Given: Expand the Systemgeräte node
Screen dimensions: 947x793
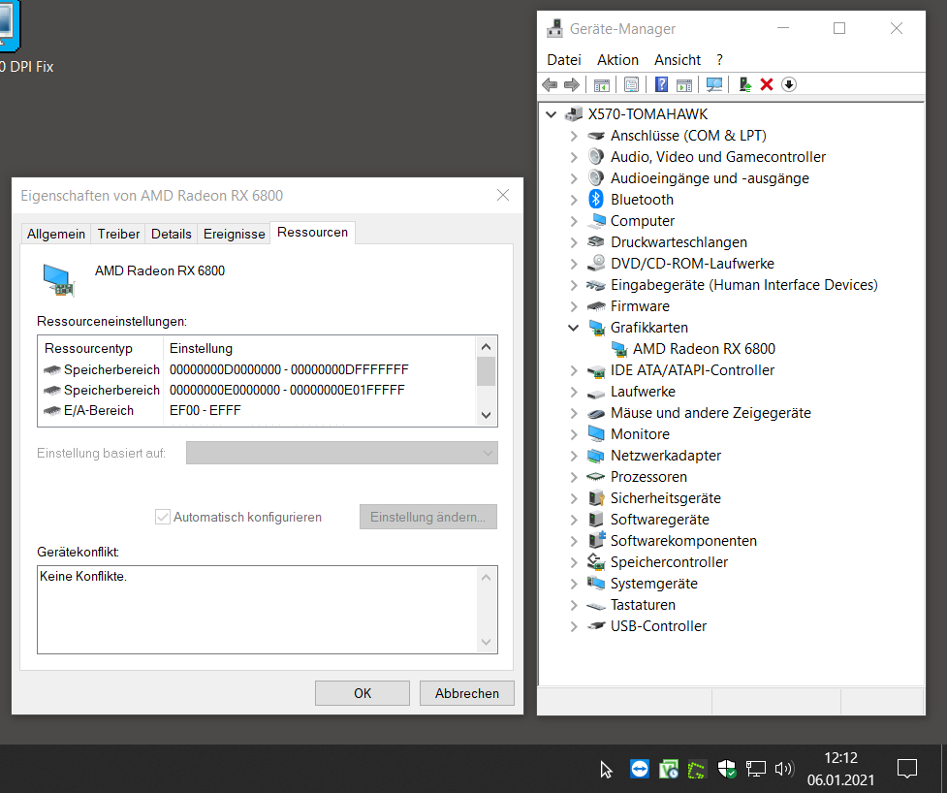Looking at the screenshot, I should [574, 584].
